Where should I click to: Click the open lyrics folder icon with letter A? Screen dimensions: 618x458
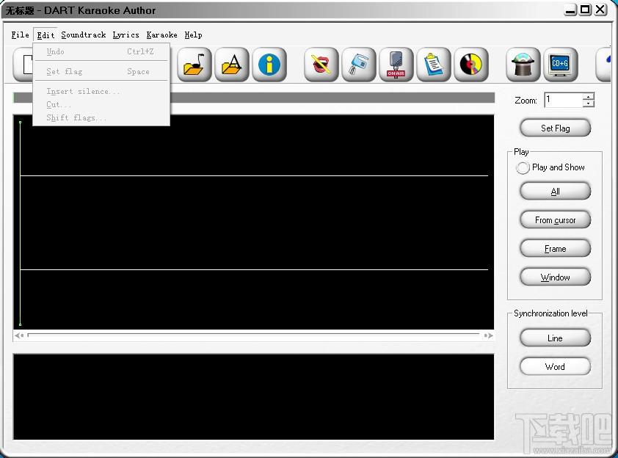pos(232,65)
